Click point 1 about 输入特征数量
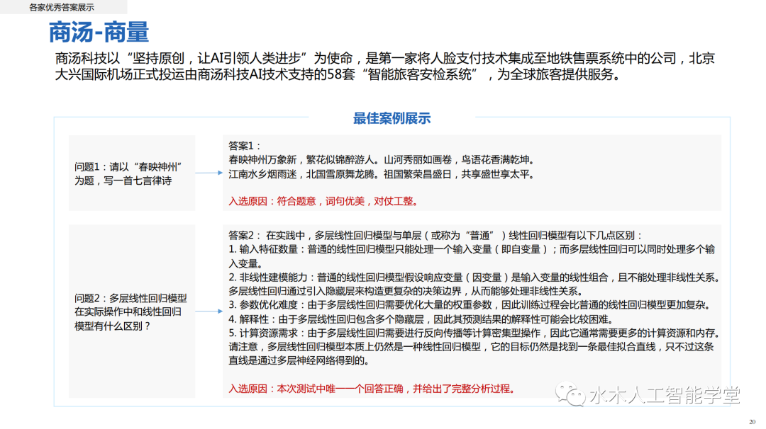This screenshot has width=766, height=429. point(471,249)
